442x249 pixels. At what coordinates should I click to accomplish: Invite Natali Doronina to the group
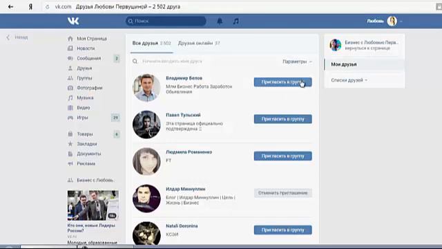pyautogui.click(x=282, y=230)
